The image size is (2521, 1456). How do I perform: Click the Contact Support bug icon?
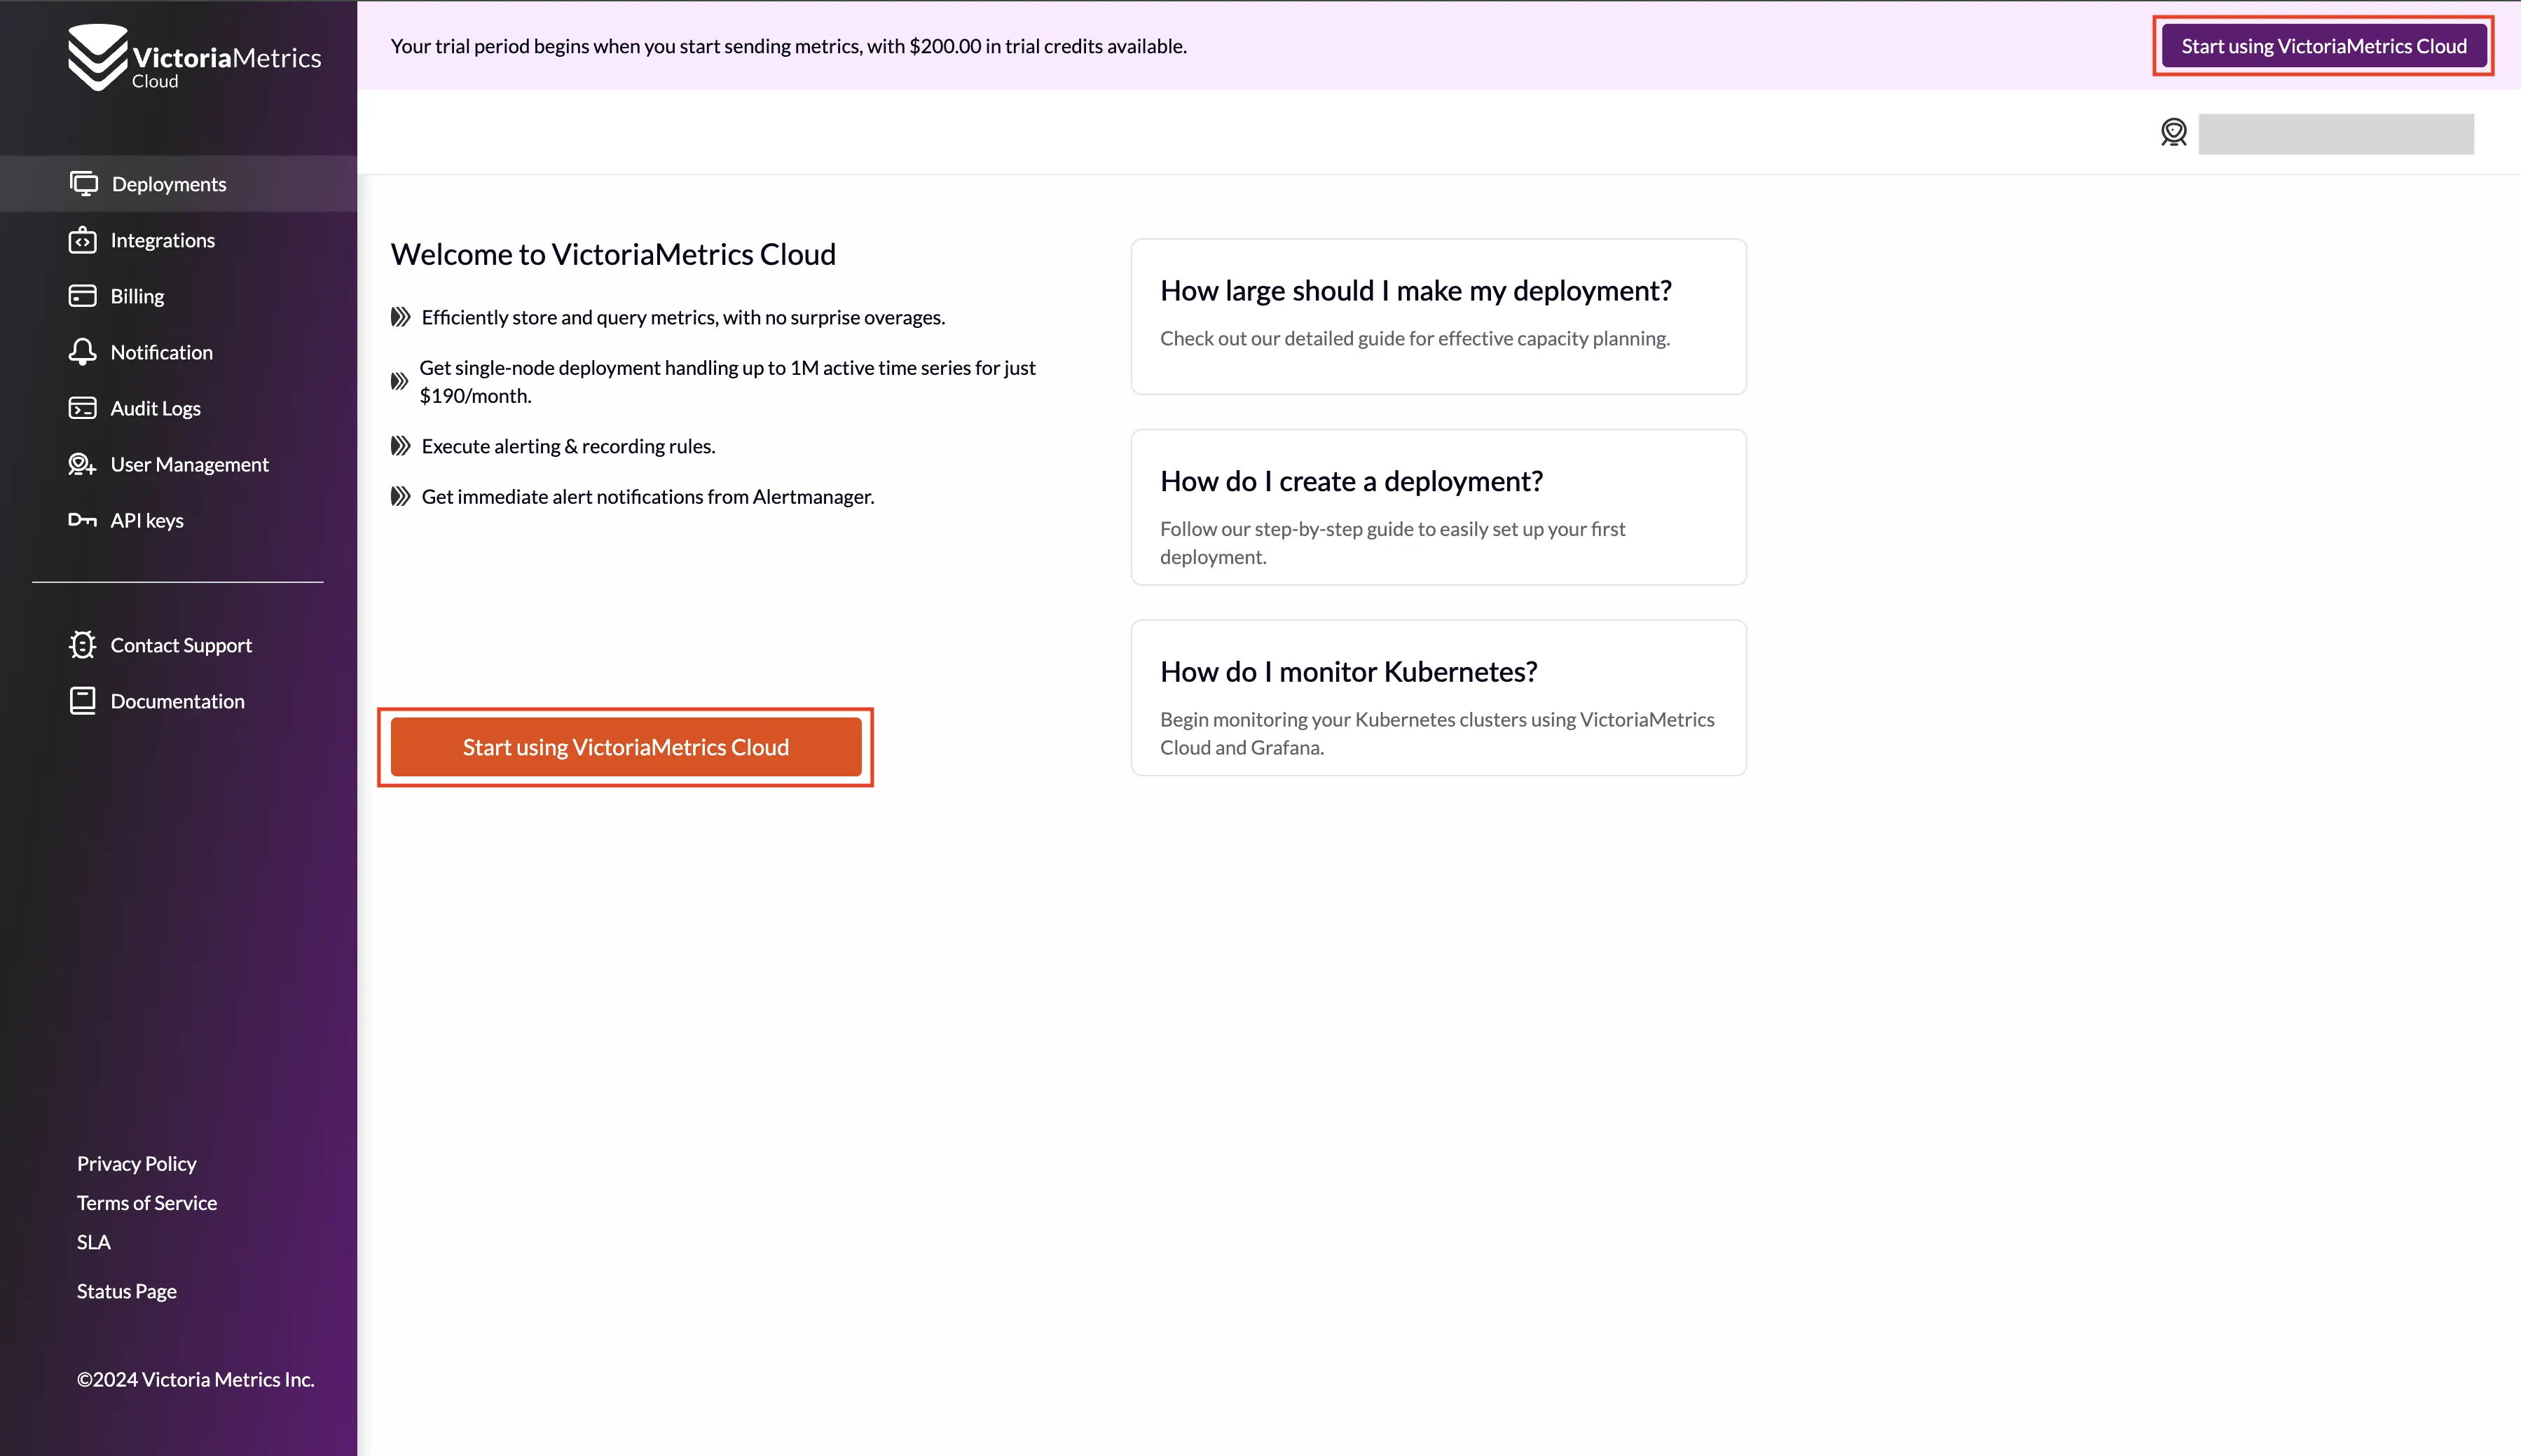tap(83, 645)
